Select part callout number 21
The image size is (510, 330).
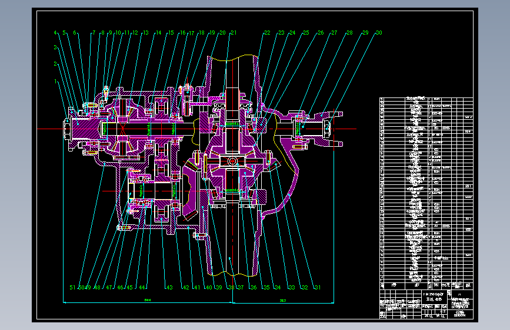[234, 33]
